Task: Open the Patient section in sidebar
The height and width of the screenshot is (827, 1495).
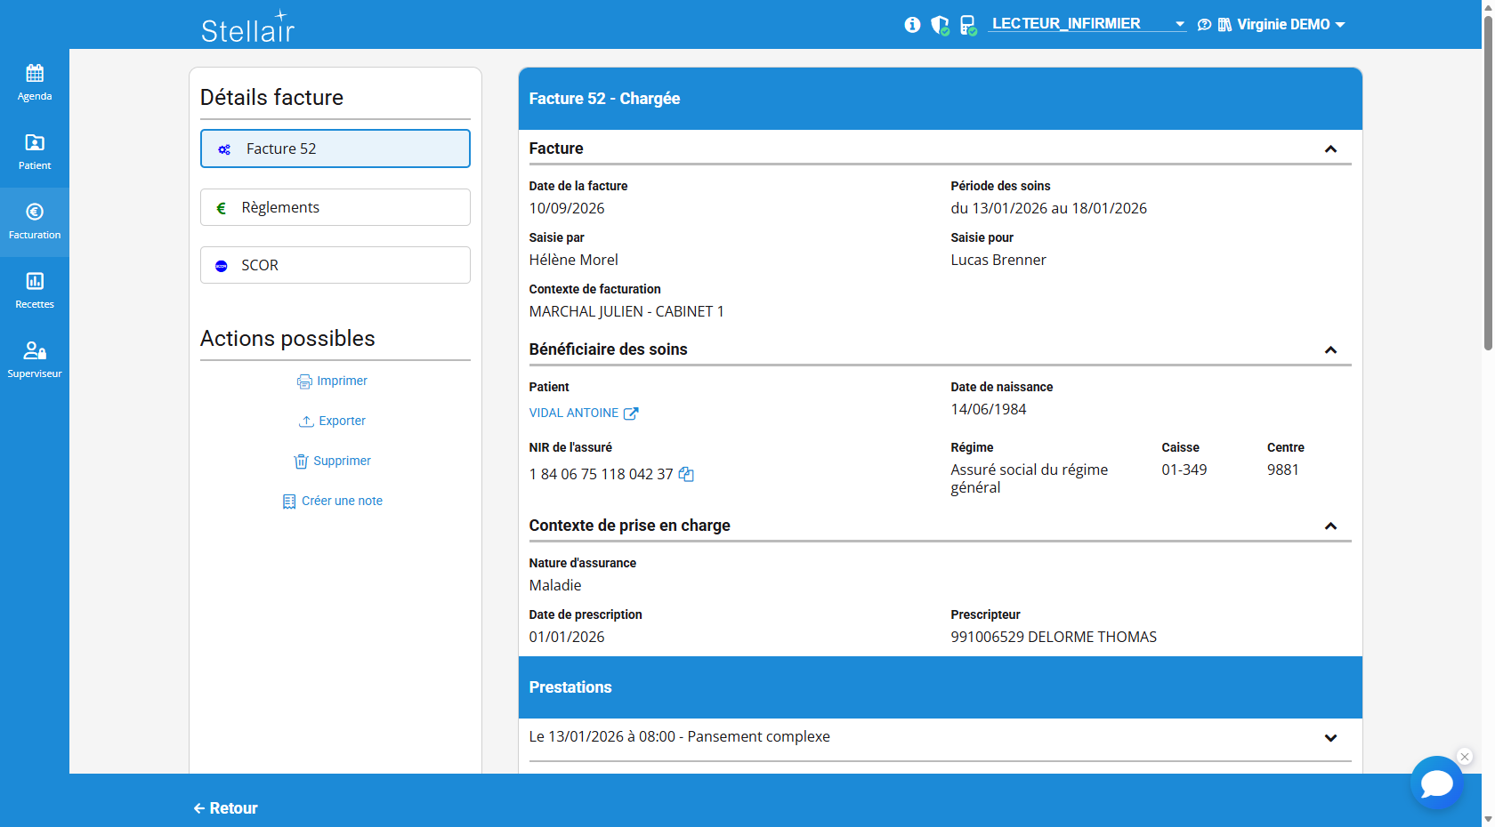Action: [35, 152]
